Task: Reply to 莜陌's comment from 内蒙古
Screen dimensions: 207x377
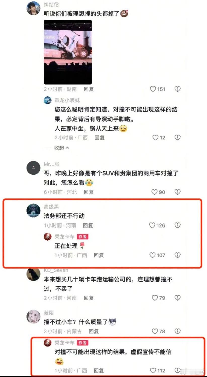Action: click(94, 331)
